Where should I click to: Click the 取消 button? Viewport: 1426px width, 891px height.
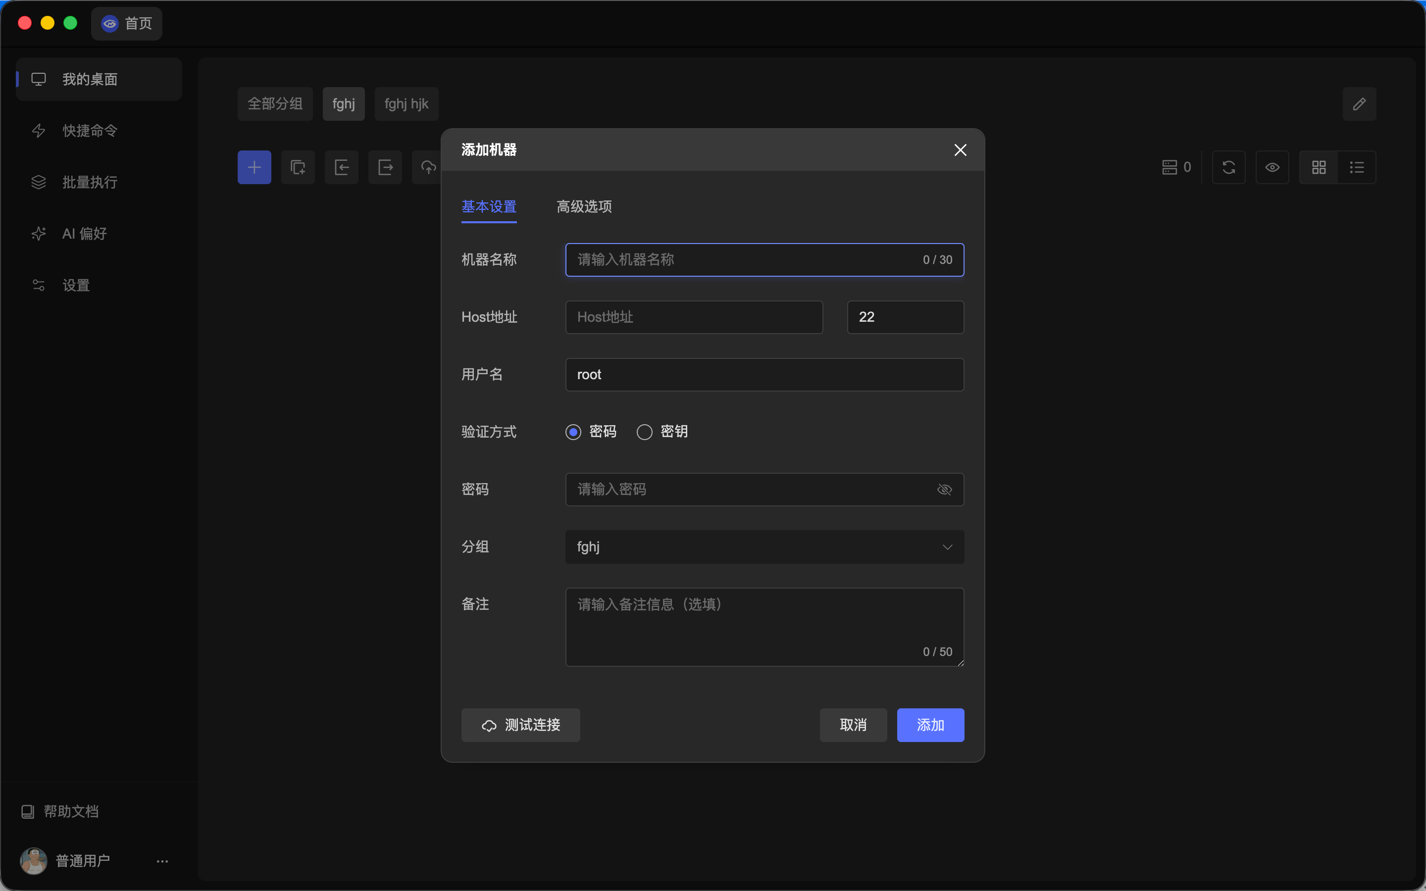(853, 725)
